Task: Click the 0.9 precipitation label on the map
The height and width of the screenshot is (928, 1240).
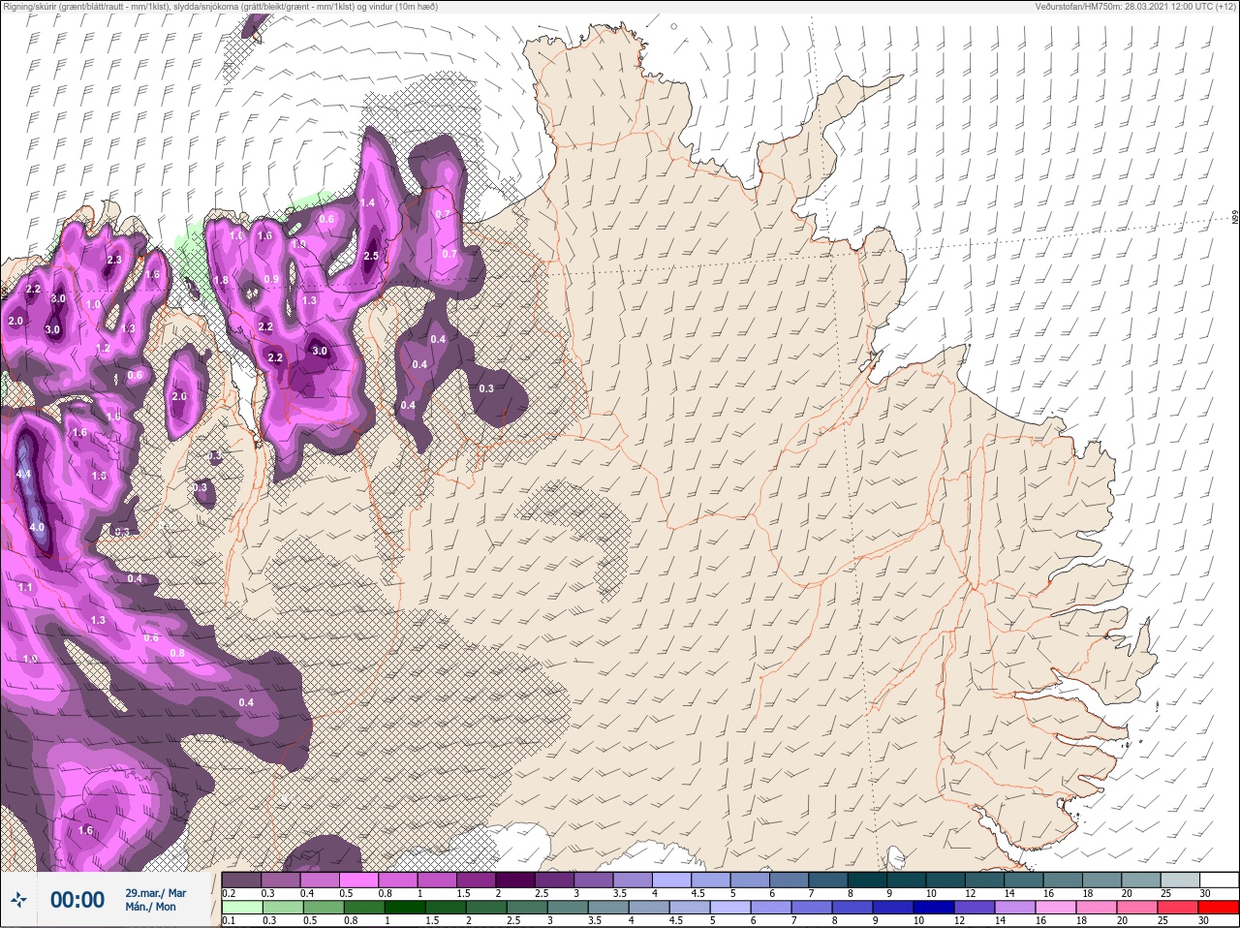Action: pos(271,279)
